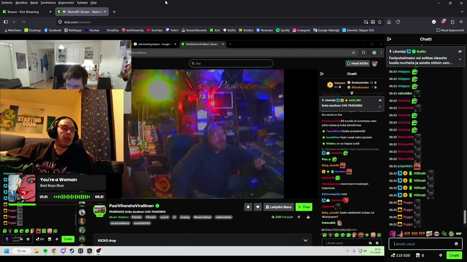
Task: Expand the BotRix pinned message chevron
Action: pos(460,59)
